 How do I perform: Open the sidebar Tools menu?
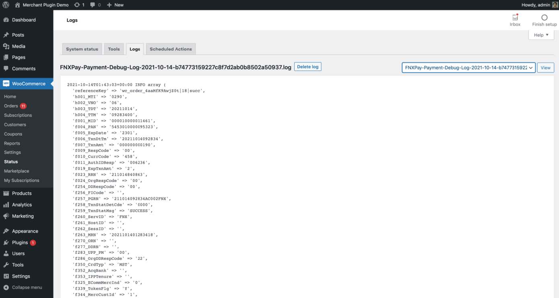(x=18, y=265)
